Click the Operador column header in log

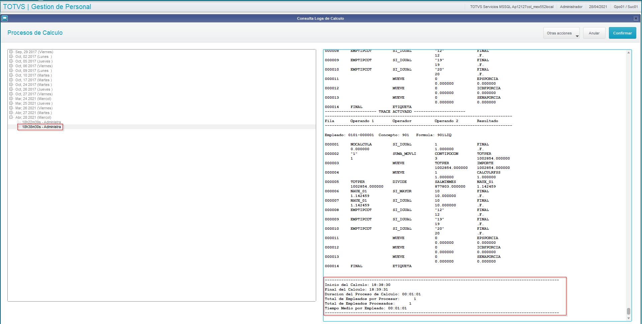tap(402, 121)
